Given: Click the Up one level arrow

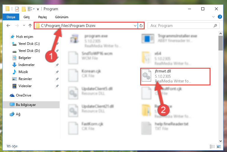Looking at the screenshot, I should (30, 26).
